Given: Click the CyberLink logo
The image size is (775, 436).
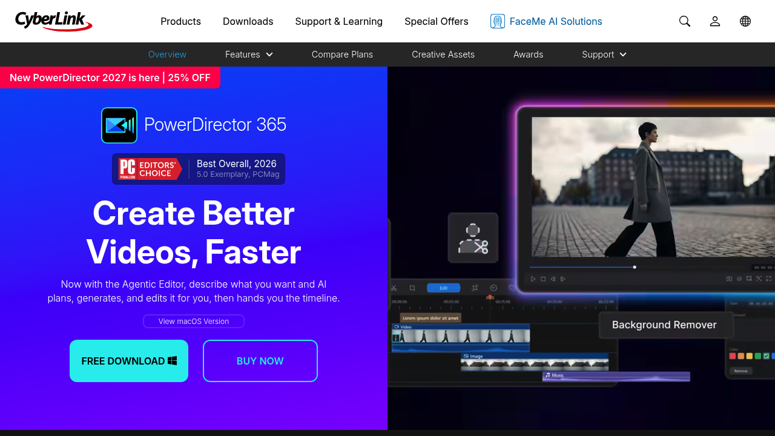Looking at the screenshot, I should click(54, 21).
